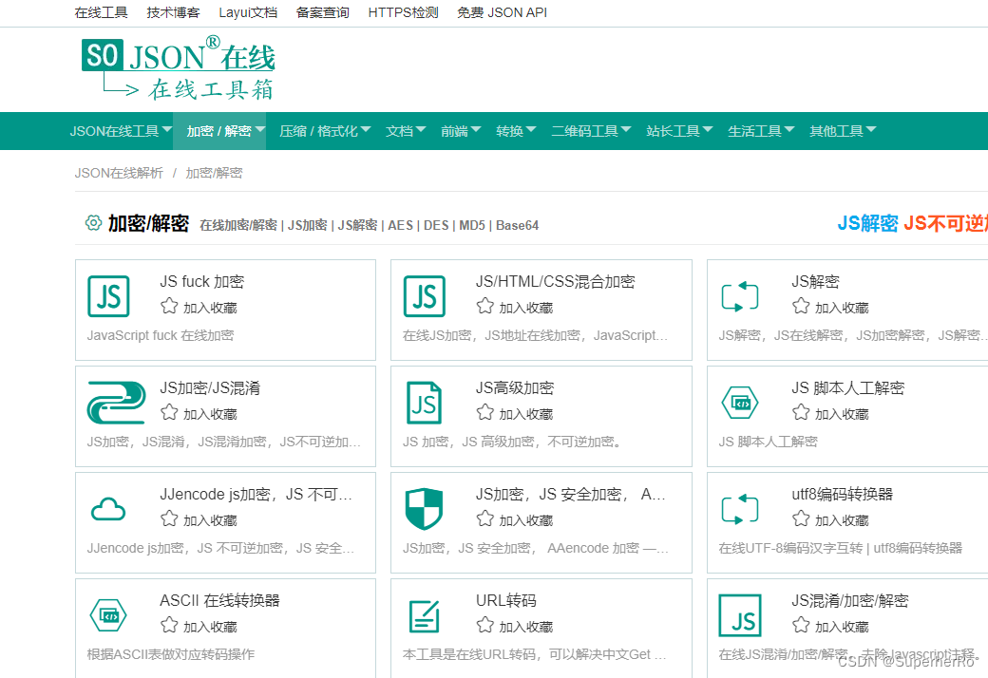Open the JS 脚本人工解密 title link

848,387
